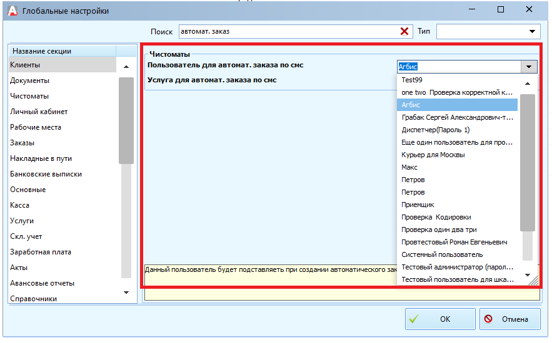Select Тестовый администратор entry

click(458, 267)
